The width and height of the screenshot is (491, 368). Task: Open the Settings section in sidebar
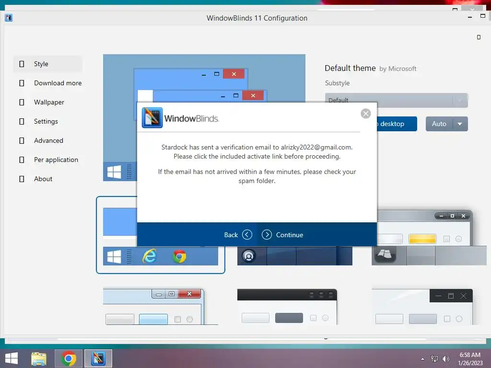pyautogui.click(x=47, y=121)
